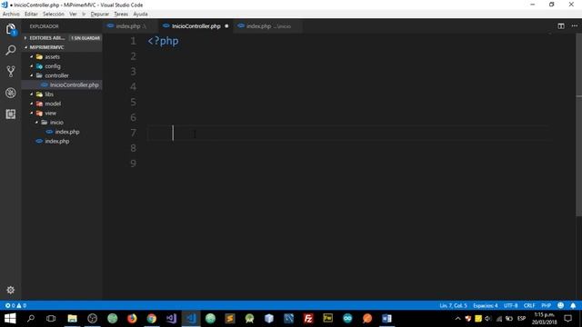Open Arduino from taskbar
582x327 pixels.
pos(347,319)
